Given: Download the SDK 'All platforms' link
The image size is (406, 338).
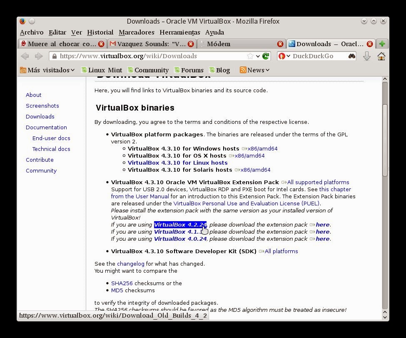Looking at the screenshot, I should tap(279, 252).
